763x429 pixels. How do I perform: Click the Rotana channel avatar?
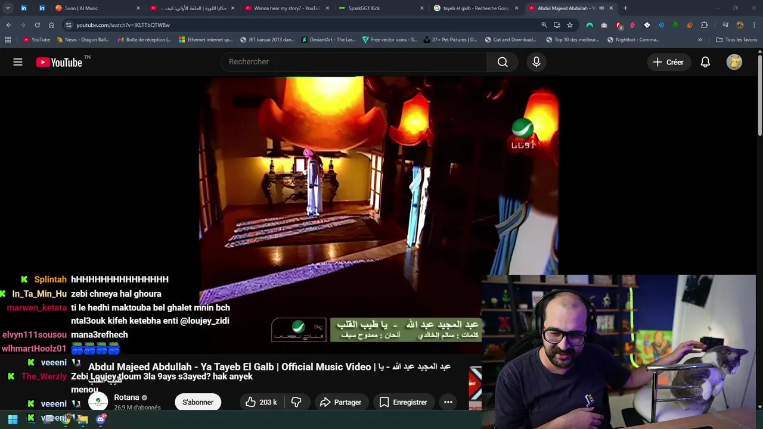[98, 402]
